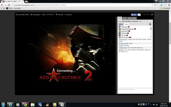171x107 pixels.
Task: Go back in Chrome
Action: pyautogui.click(x=2, y=5)
